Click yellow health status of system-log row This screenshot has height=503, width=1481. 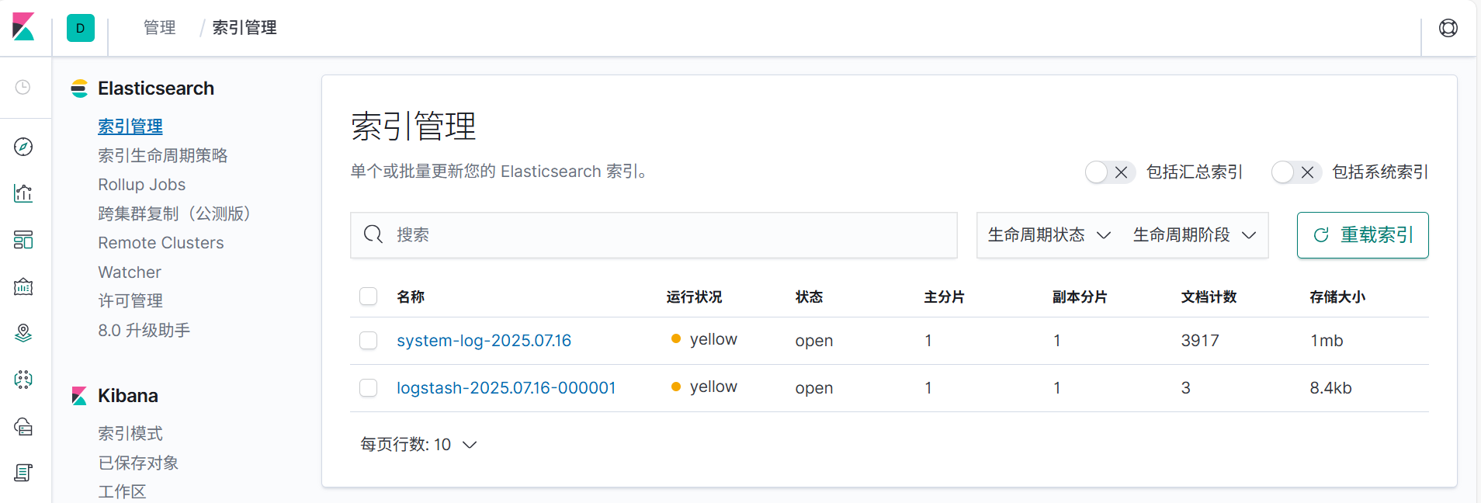[x=704, y=339]
